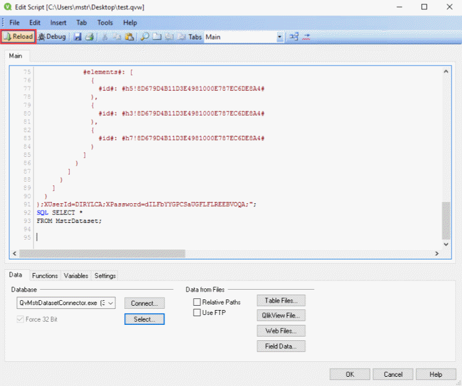The height and width of the screenshot is (386, 462).
Task: Open Search with the magnifying glass icon
Action: point(145,37)
